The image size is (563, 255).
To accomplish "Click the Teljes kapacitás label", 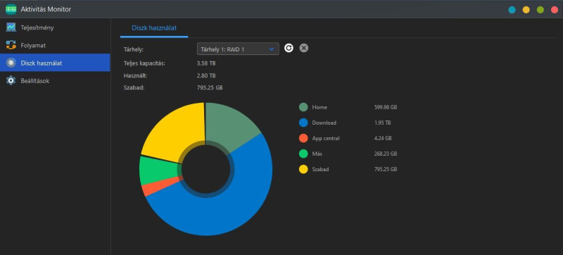I will pyautogui.click(x=144, y=63).
